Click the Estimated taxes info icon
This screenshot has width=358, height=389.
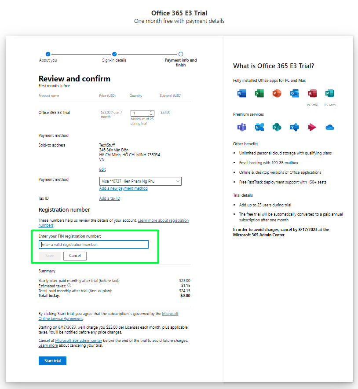tap(69, 286)
